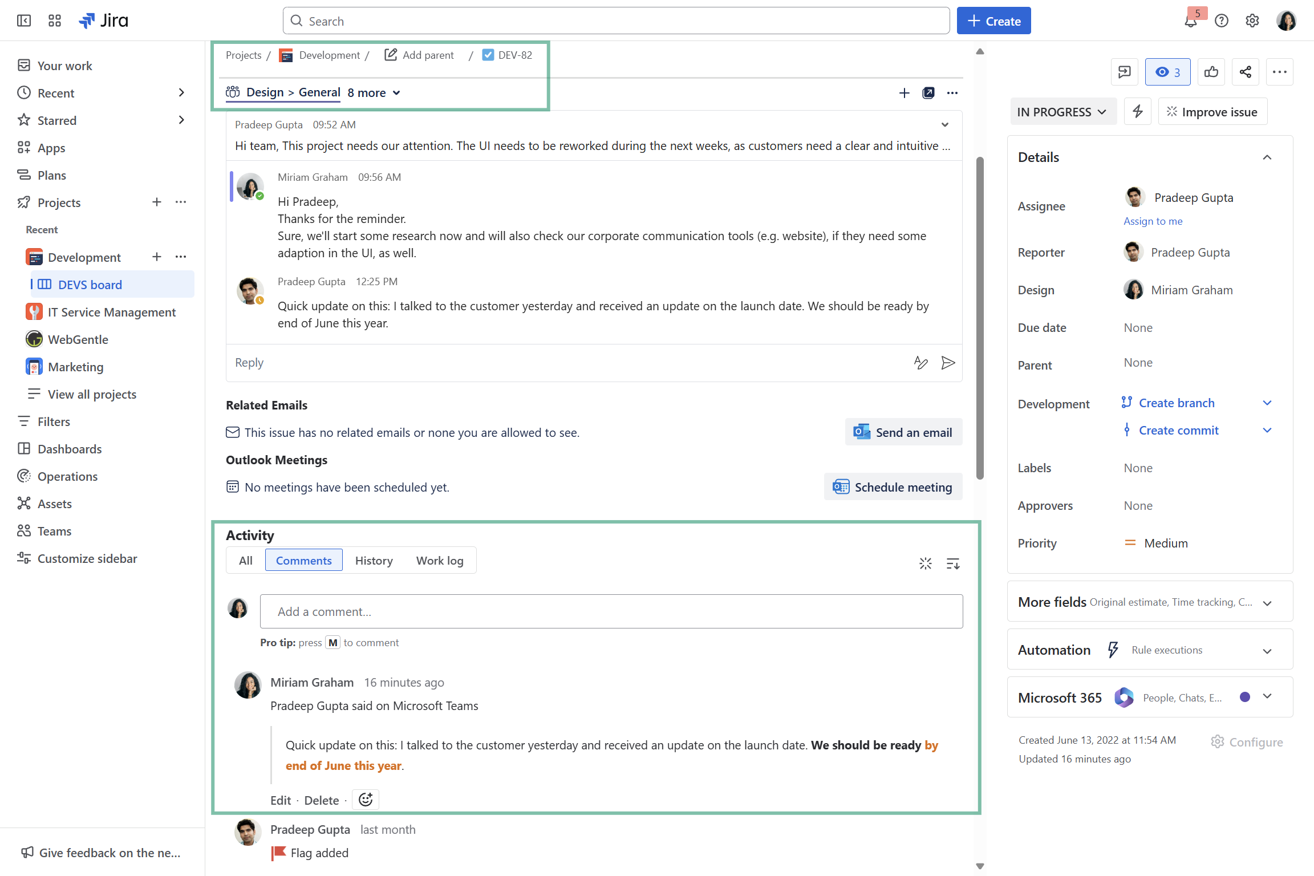This screenshot has width=1314, height=876.
Task: Click the automation lightning bolt button
Action: [1138, 112]
